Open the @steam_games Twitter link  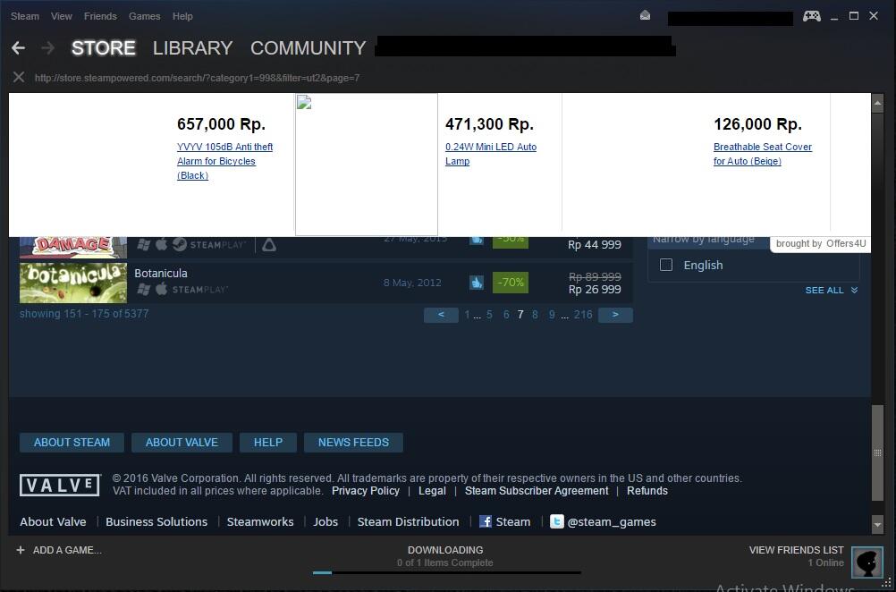(x=612, y=521)
